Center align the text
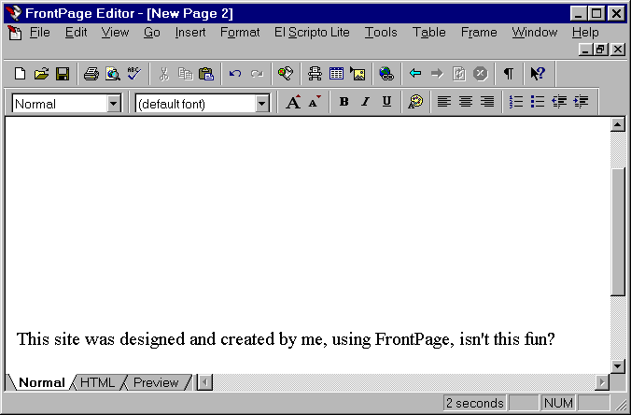Viewport: 631px width, 415px height. (466, 102)
